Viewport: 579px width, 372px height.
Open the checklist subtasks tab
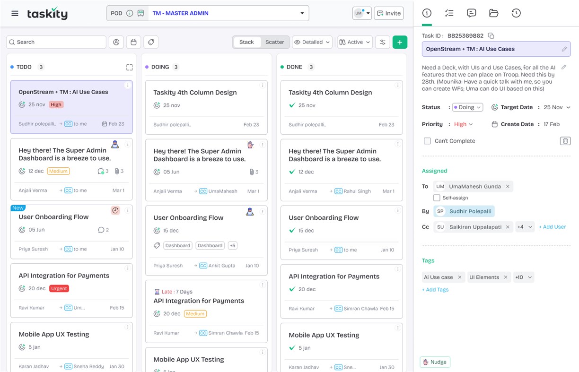449,13
